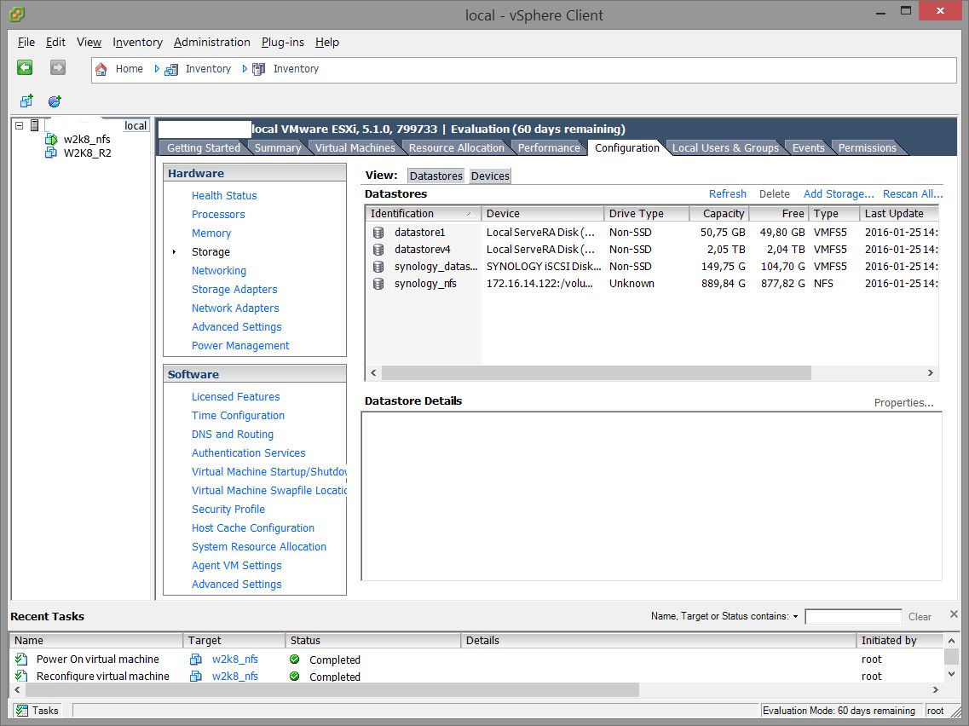Viewport: 969px width, 726px height.
Task: Open Power Management settings
Action: click(x=239, y=345)
